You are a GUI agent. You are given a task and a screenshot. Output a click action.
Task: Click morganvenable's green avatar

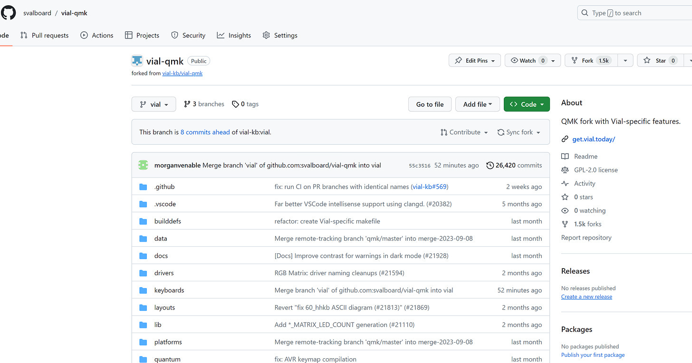pos(143,165)
